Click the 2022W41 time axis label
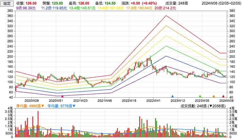 [x=153, y=101]
